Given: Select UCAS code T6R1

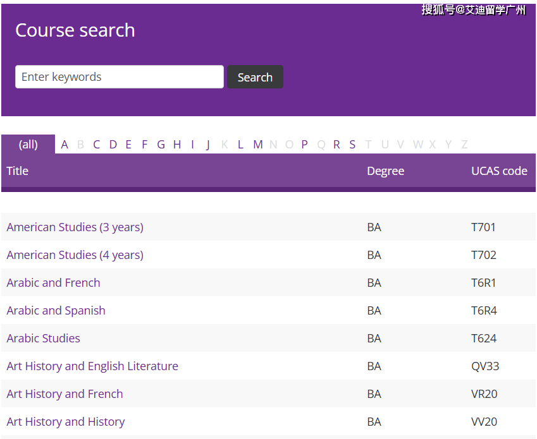Looking at the screenshot, I should 483,283.
